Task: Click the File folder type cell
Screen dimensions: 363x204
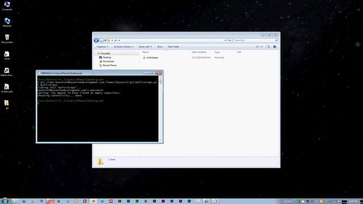Action: tap(220, 58)
